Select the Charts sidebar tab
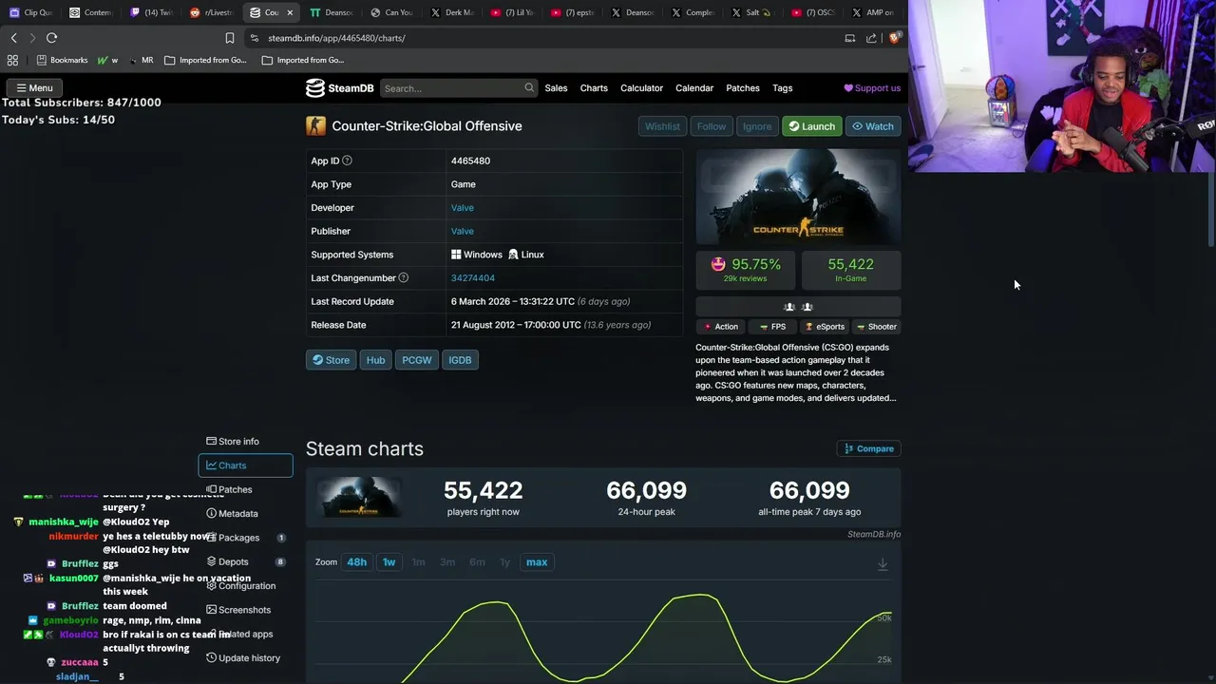1216x684 pixels. pyautogui.click(x=245, y=465)
